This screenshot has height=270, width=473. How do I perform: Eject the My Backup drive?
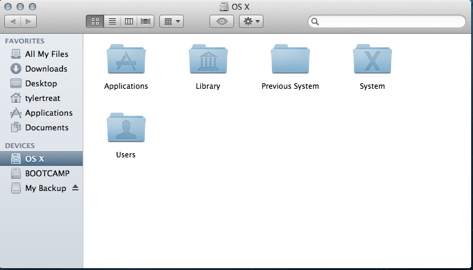[75, 188]
